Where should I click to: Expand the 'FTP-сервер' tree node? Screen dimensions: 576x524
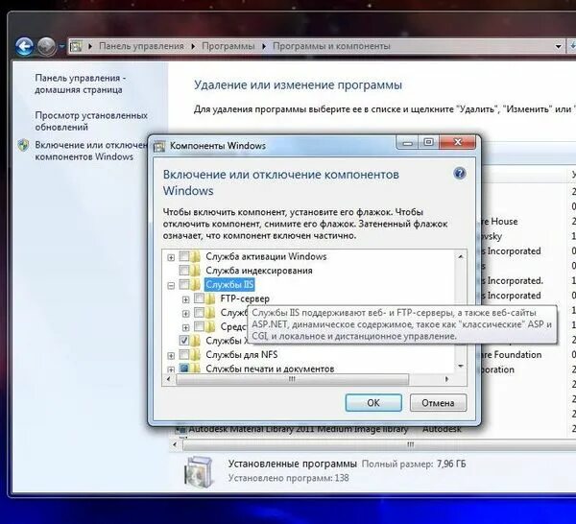[x=186, y=299]
